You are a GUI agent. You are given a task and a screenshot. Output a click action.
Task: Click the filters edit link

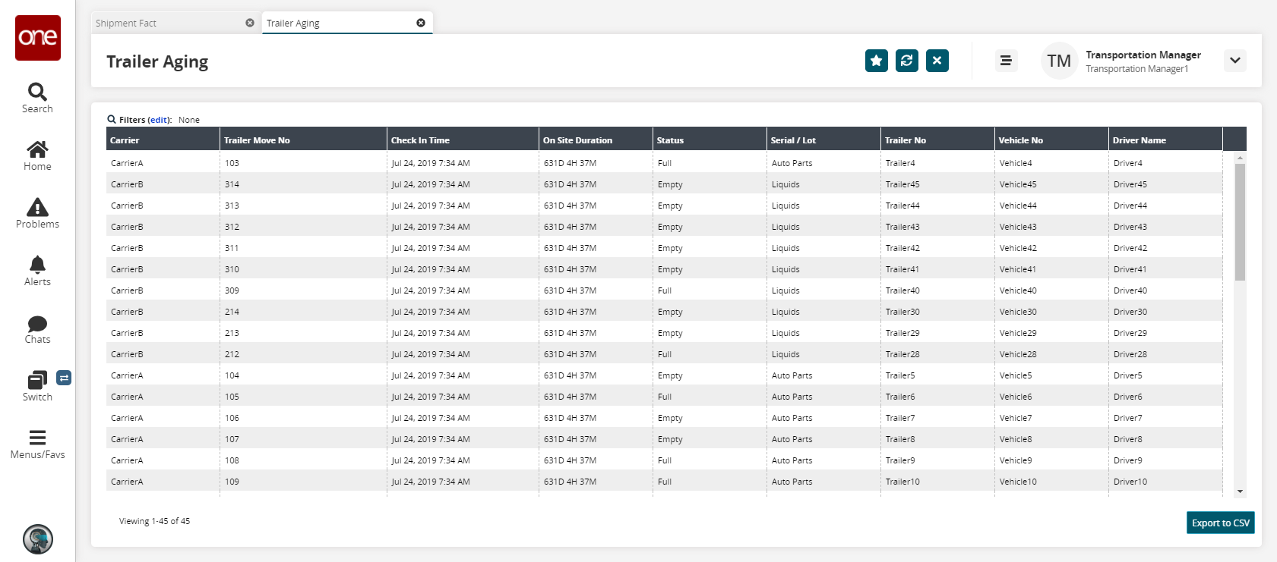coord(159,120)
